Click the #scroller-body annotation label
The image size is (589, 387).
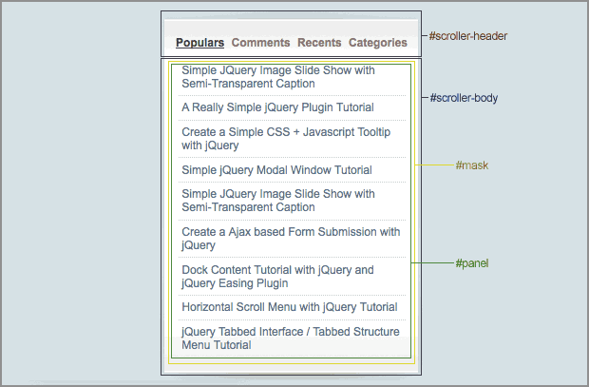pos(464,98)
